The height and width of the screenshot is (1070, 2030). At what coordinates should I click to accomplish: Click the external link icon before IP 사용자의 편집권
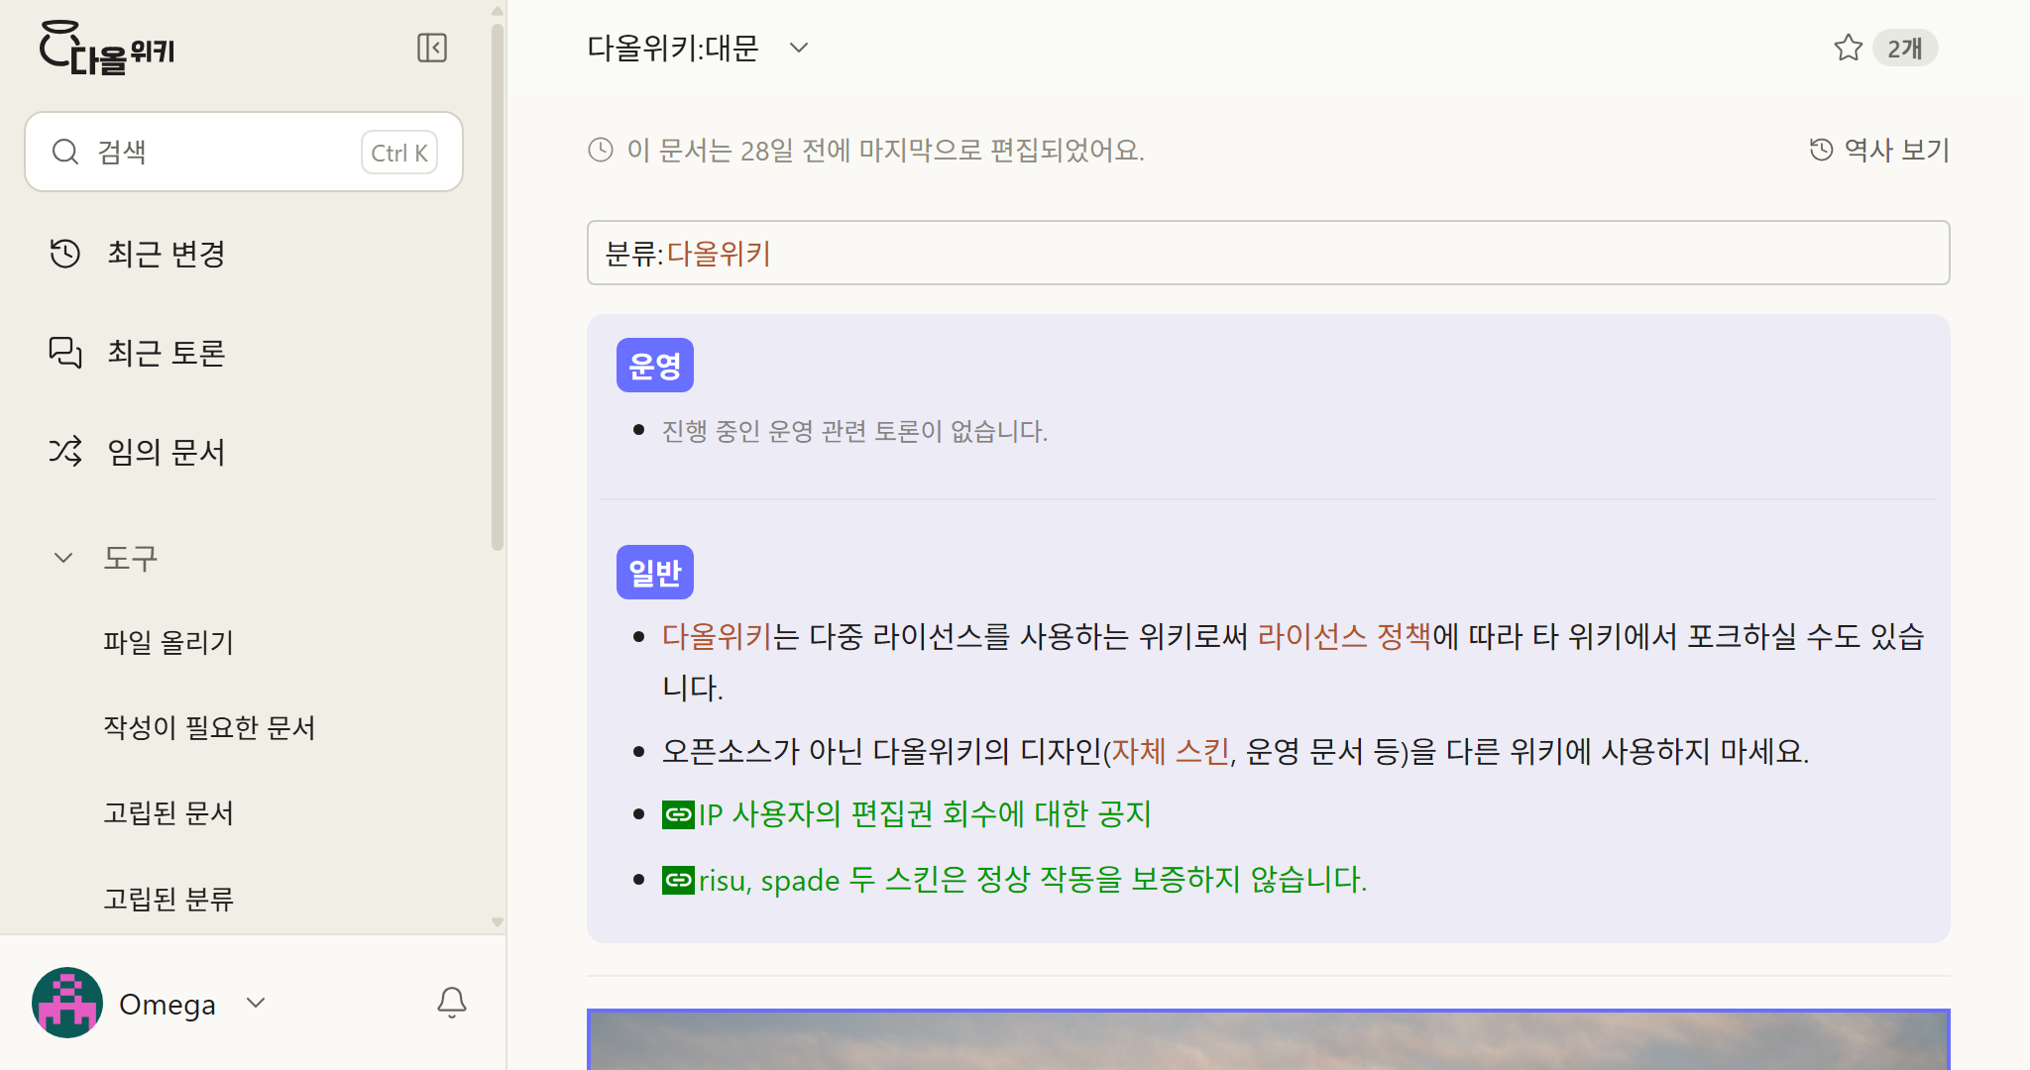[679, 814]
